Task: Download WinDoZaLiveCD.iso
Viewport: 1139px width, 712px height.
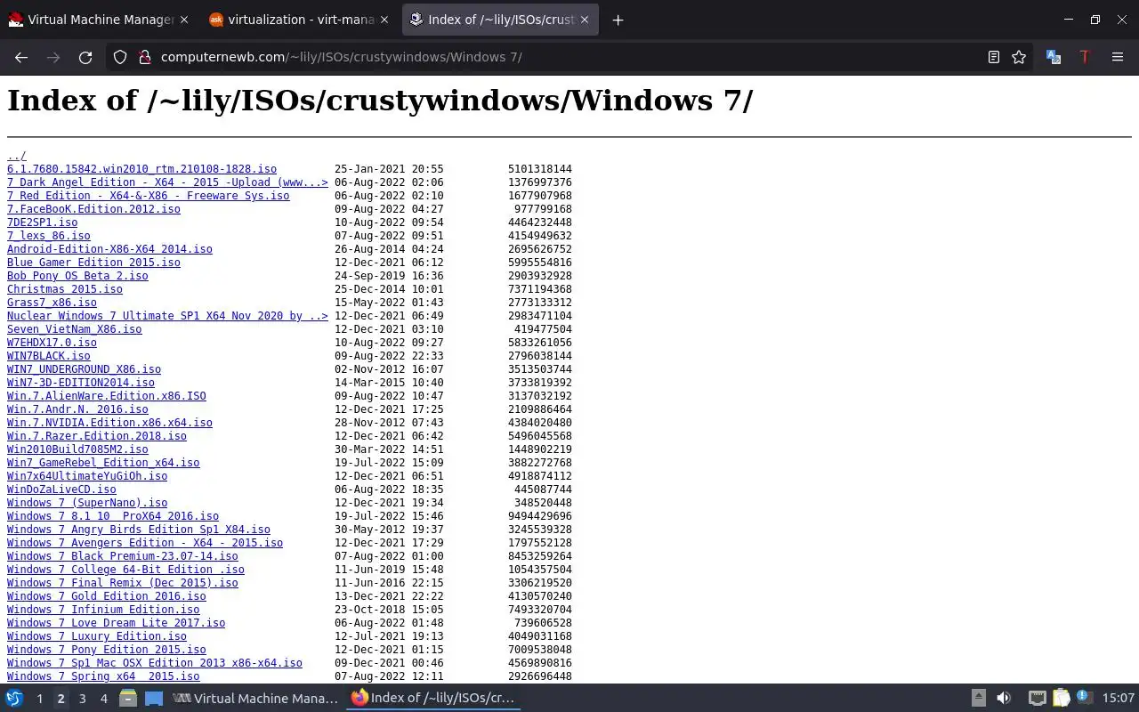Action: coord(61,489)
